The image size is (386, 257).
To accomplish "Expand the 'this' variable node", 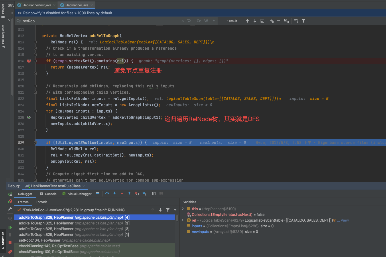I will 183,209.
